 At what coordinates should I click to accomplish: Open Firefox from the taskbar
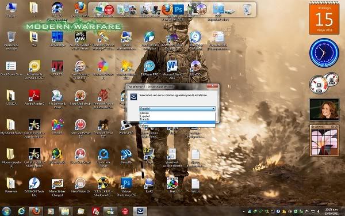point(36,211)
